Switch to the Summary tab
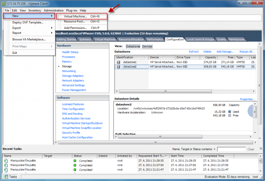The height and width of the screenshot is (181, 265). (x=85, y=39)
